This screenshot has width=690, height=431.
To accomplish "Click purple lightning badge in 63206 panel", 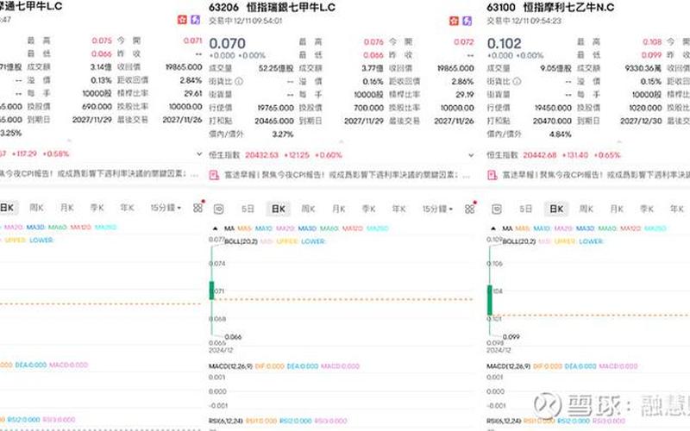I will coord(467,21).
